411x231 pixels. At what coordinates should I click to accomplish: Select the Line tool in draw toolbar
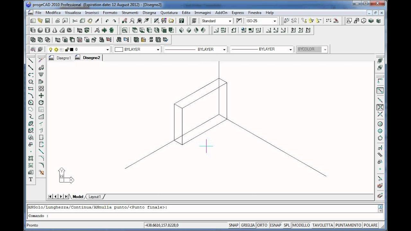pyautogui.click(x=31, y=61)
